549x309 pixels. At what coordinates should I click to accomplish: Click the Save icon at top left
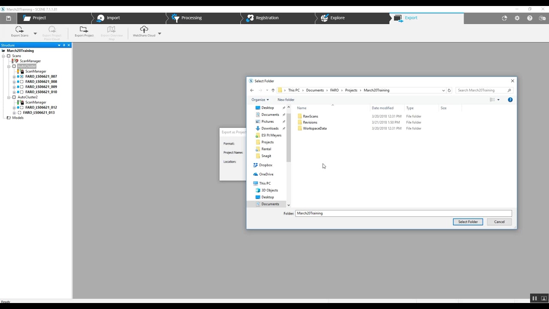click(8, 18)
